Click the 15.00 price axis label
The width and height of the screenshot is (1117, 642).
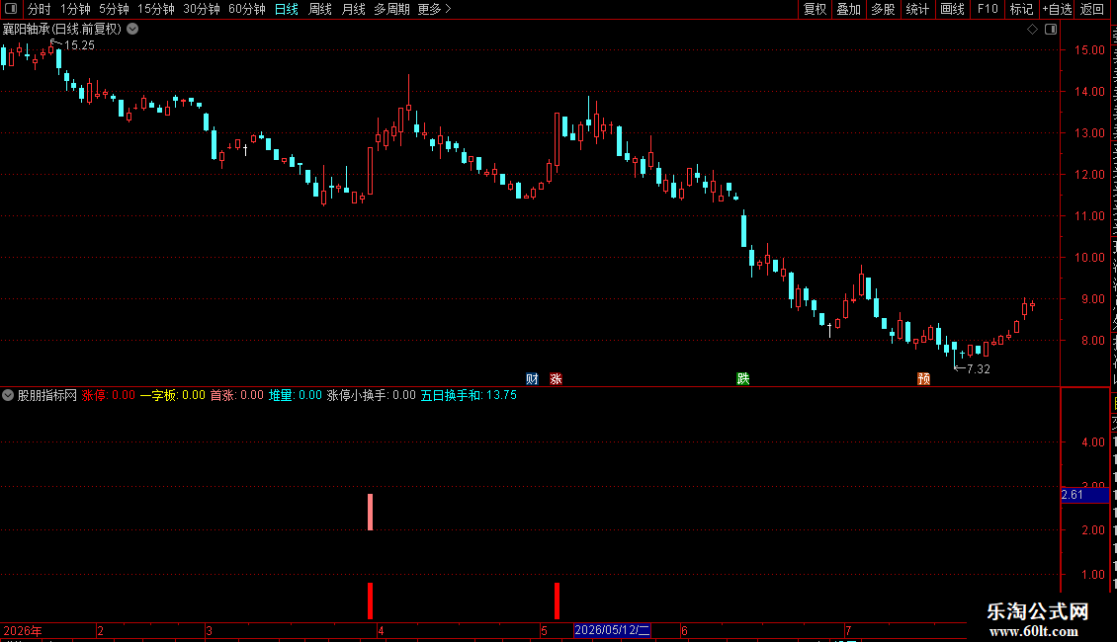tap(1089, 49)
